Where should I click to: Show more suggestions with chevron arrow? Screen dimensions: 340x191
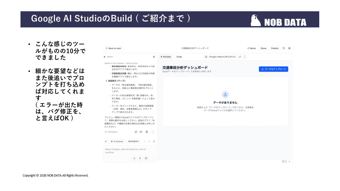click(149, 141)
